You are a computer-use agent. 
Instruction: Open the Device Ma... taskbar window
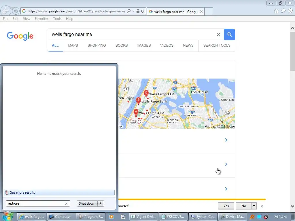232,217
